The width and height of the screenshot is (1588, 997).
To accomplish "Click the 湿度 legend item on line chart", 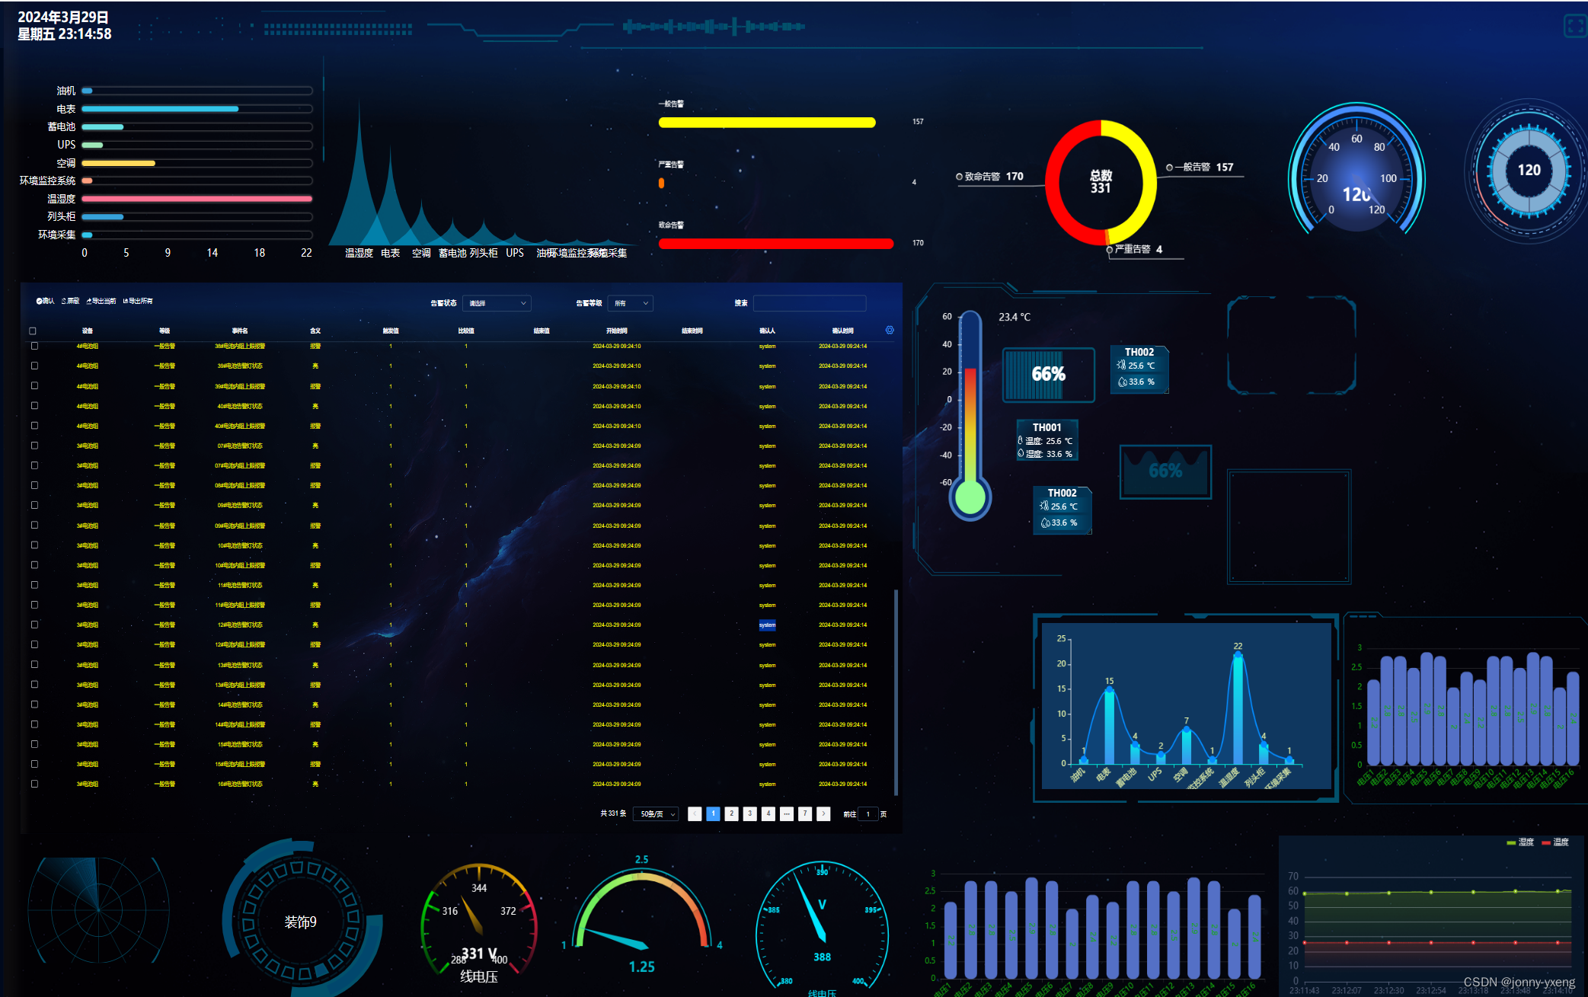I will [x=1519, y=842].
